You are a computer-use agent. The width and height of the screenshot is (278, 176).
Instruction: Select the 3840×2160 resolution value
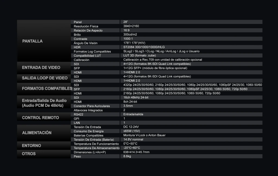131,26
